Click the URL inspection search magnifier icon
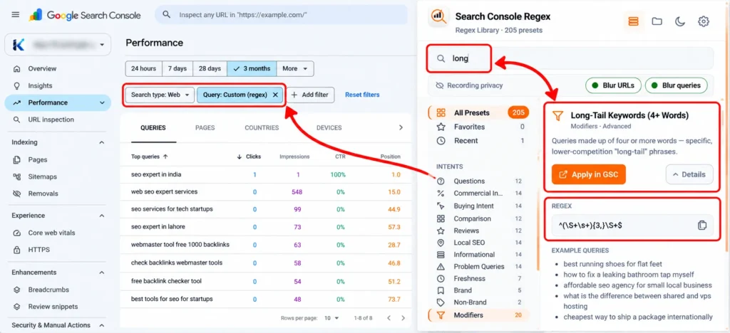Viewport: 730px width, 333px height. (x=166, y=15)
